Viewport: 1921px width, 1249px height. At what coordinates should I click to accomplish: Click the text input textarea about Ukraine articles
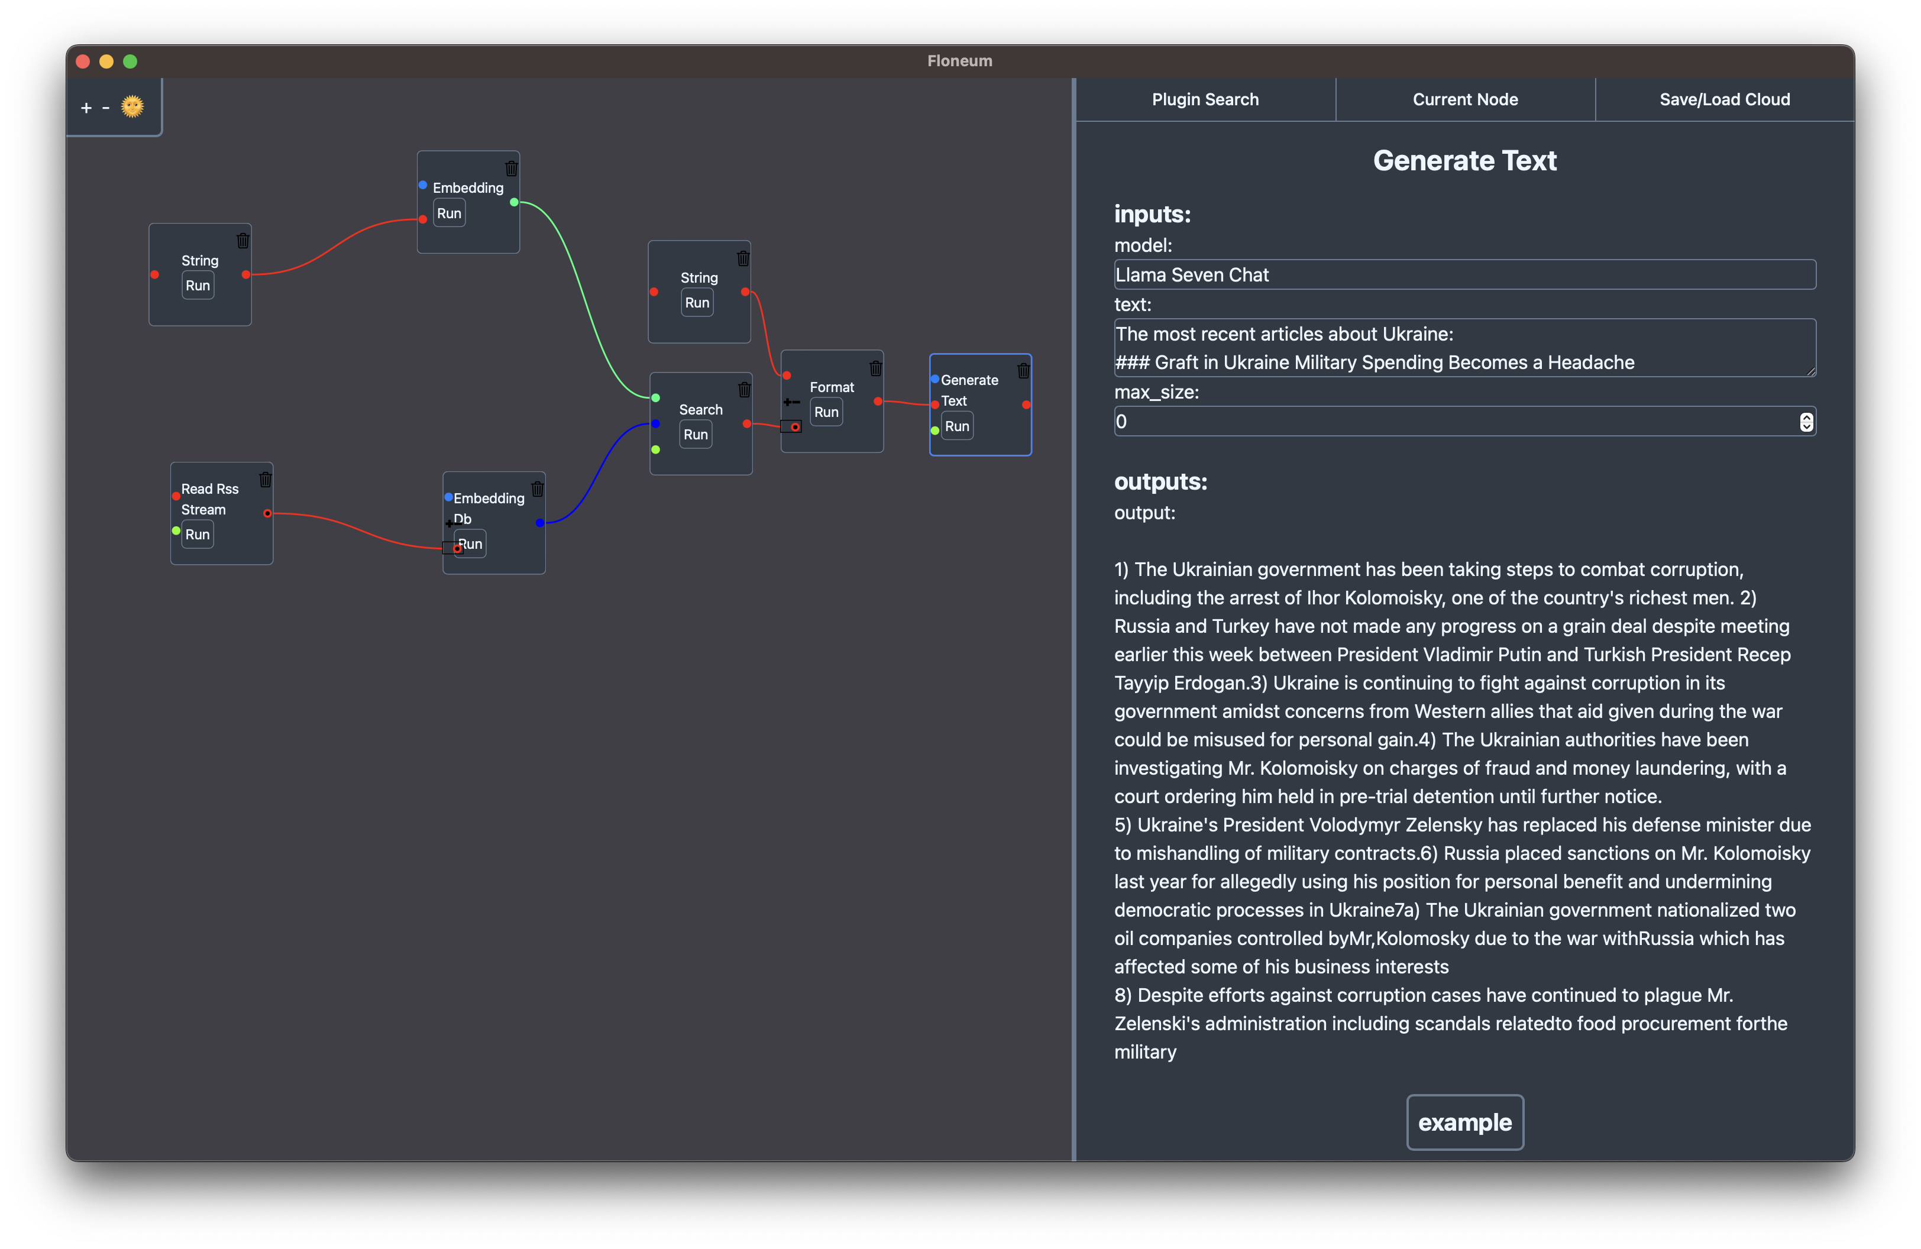point(1465,348)
